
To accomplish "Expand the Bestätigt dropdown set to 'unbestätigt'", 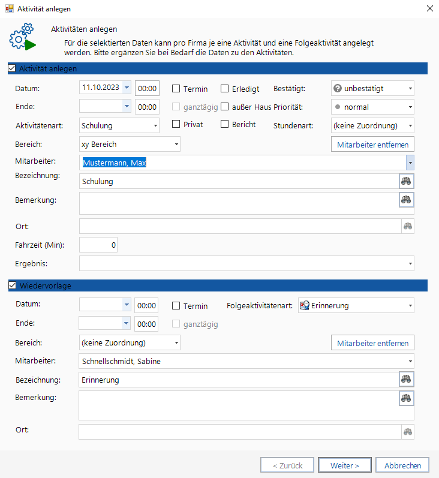I will tap(372, 88).
